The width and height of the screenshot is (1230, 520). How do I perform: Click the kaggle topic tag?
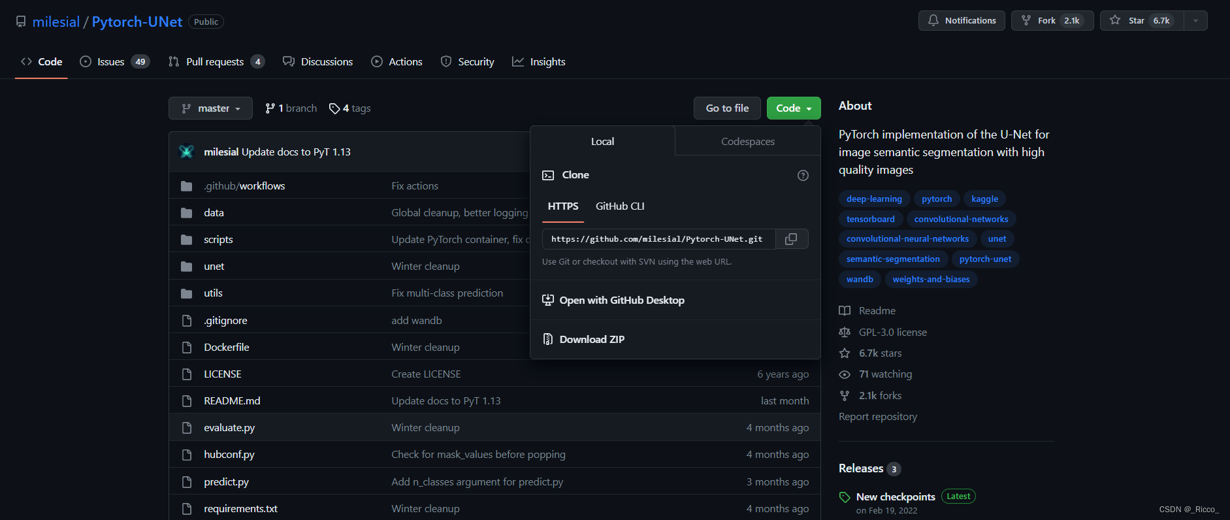click(984, 199)
